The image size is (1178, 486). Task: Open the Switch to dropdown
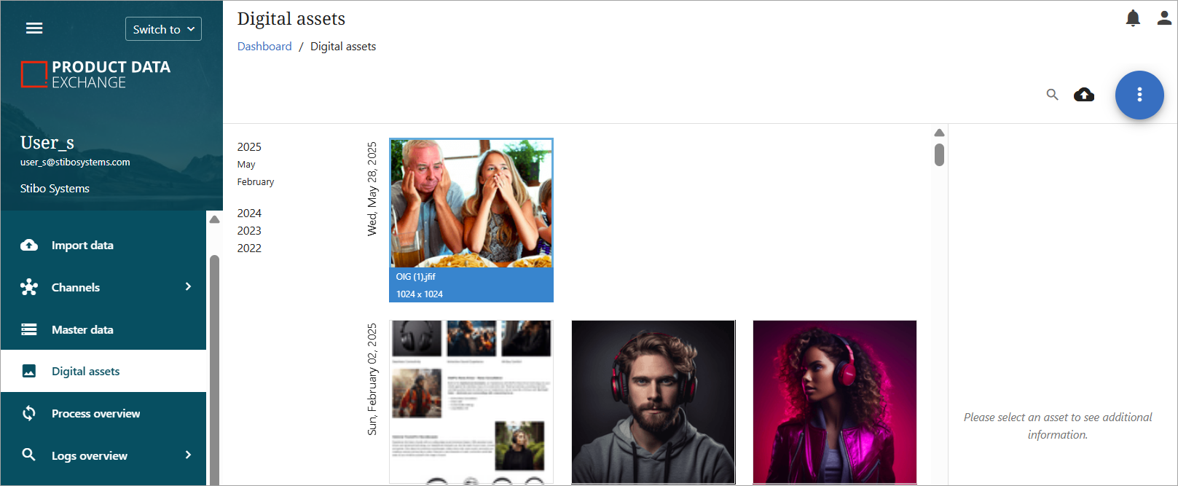pos(163,29)
